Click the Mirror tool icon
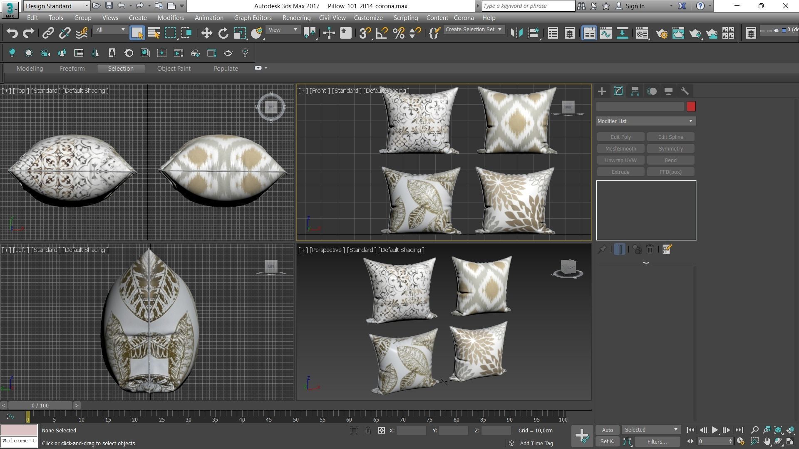 [516, 33]
